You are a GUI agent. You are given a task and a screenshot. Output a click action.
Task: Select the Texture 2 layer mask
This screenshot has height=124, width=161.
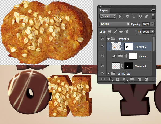pos(129,46)
